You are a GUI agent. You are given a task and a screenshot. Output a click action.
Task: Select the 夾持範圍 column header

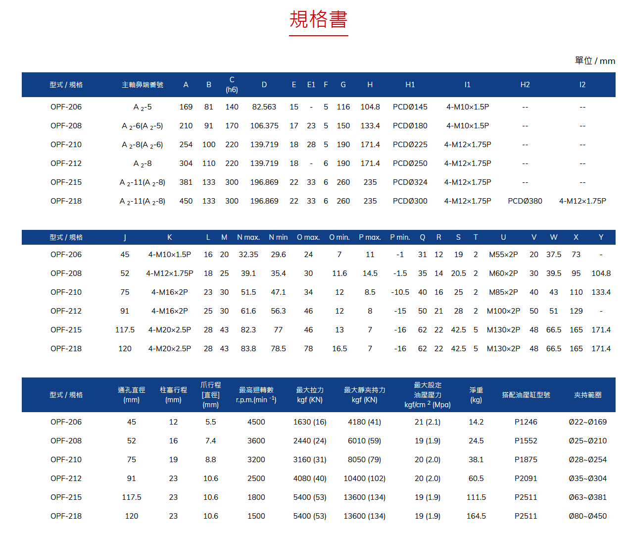pyautogui.click(x=587, y=395)
